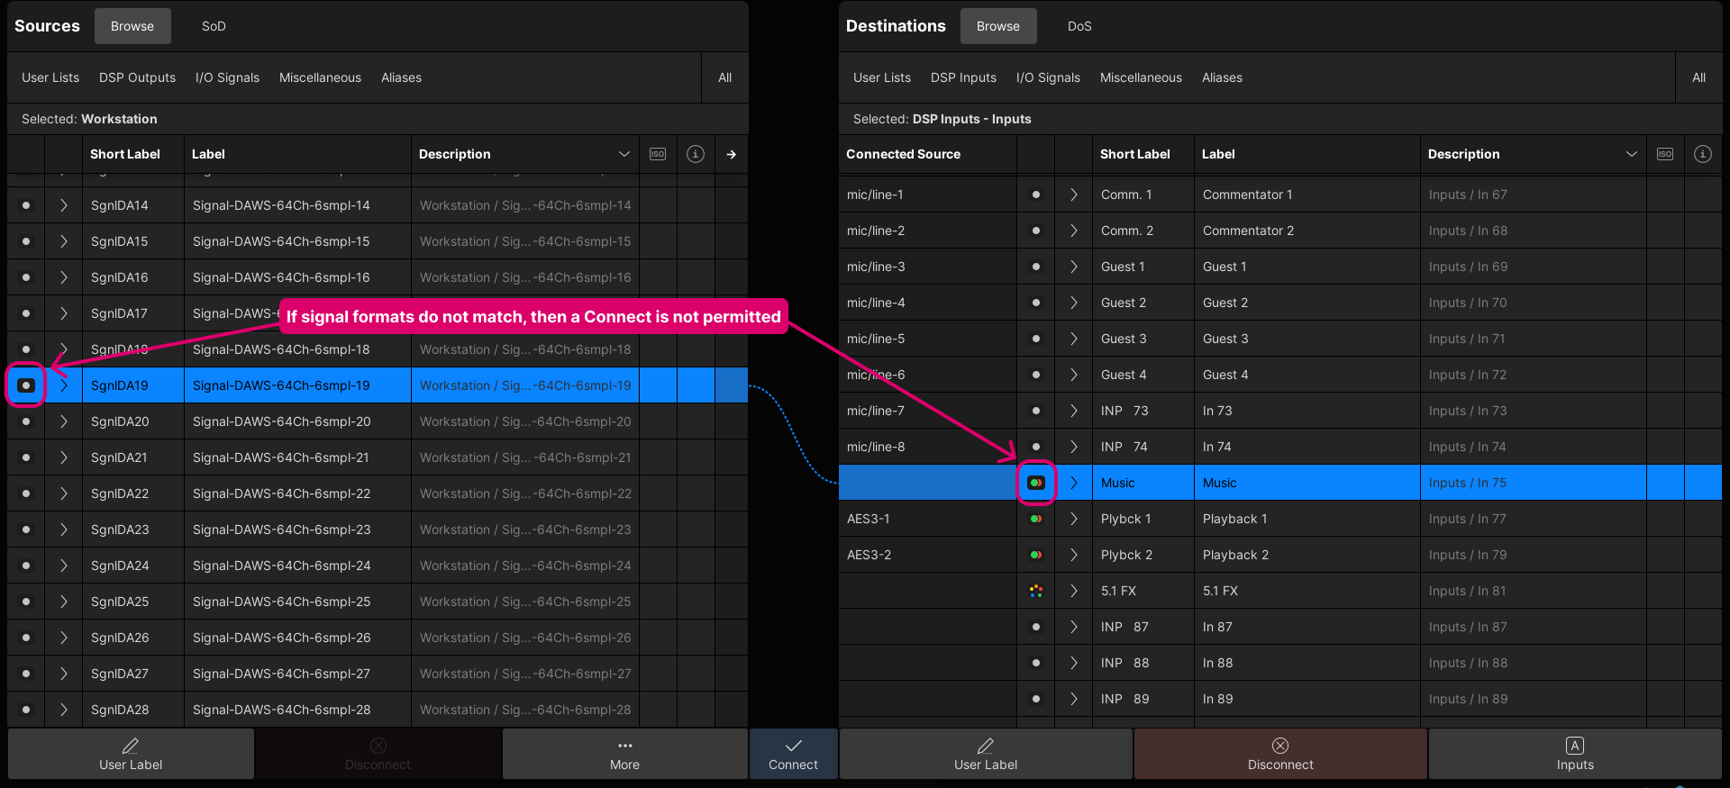Toggle the signal dot for SgnlDA24
The image size is (1730, 788).
[x=26, y=566]
